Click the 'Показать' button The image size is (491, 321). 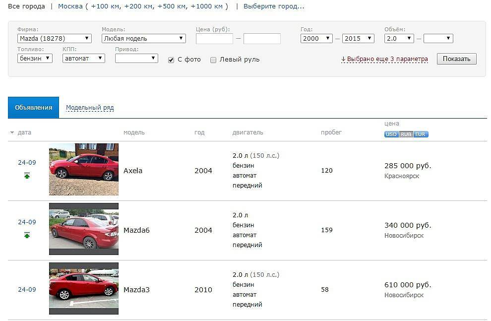click(x=457, y=59)
